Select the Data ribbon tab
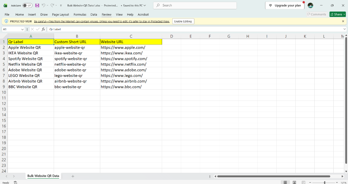Screen dimensions: 348x184 click(x=94, y=14)
